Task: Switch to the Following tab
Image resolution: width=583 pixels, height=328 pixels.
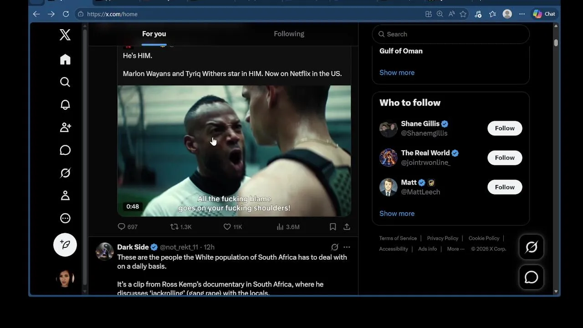Action: click(x=289, y=34)
